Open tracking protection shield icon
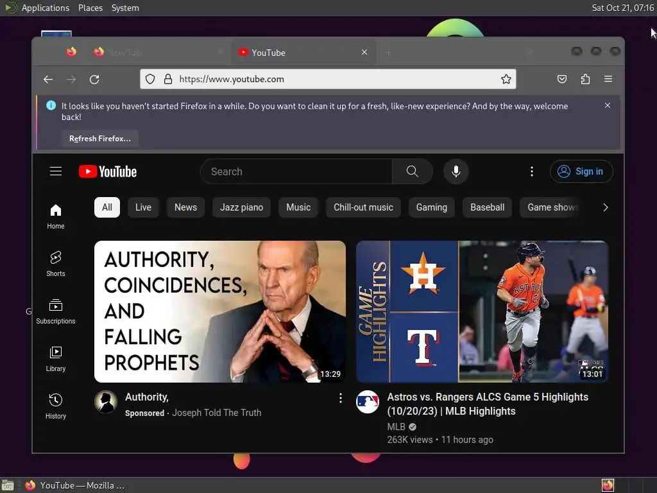The width and height of the screenshot is (657, 493). [150, 79]
